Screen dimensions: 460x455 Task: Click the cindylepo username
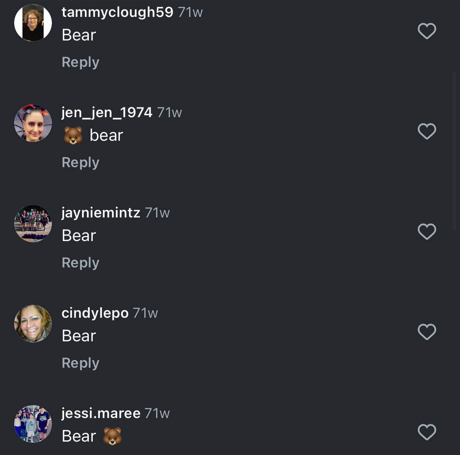[x=95, y=313]
